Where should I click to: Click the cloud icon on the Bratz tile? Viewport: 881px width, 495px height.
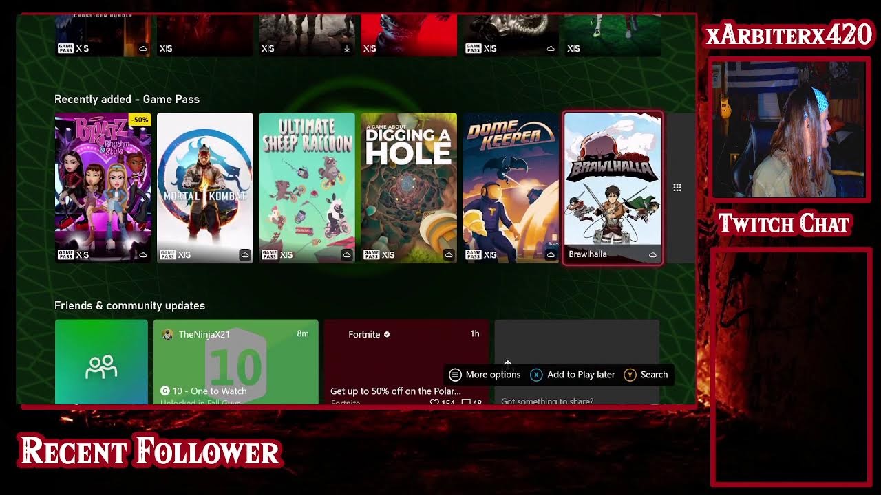[143, 255]
